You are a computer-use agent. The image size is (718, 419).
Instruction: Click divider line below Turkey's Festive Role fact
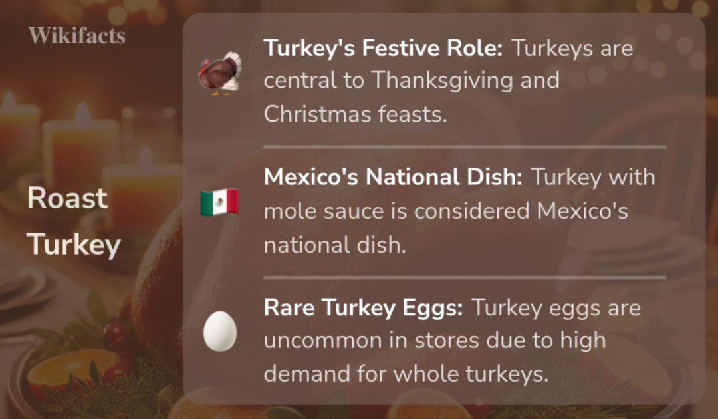(x=464, y=146)
